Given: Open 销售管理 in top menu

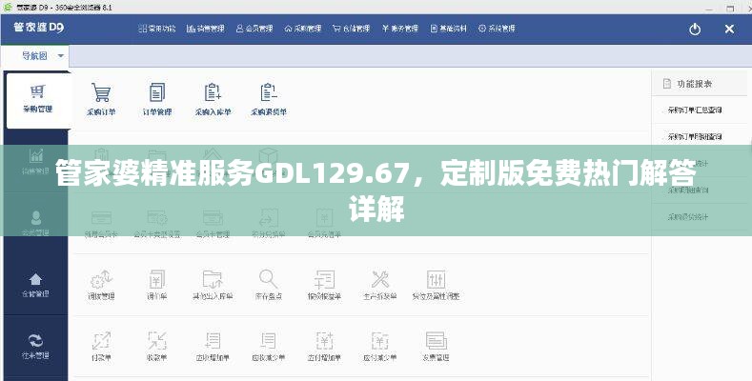Looking at the screenshot, I should tap(205, 29).
